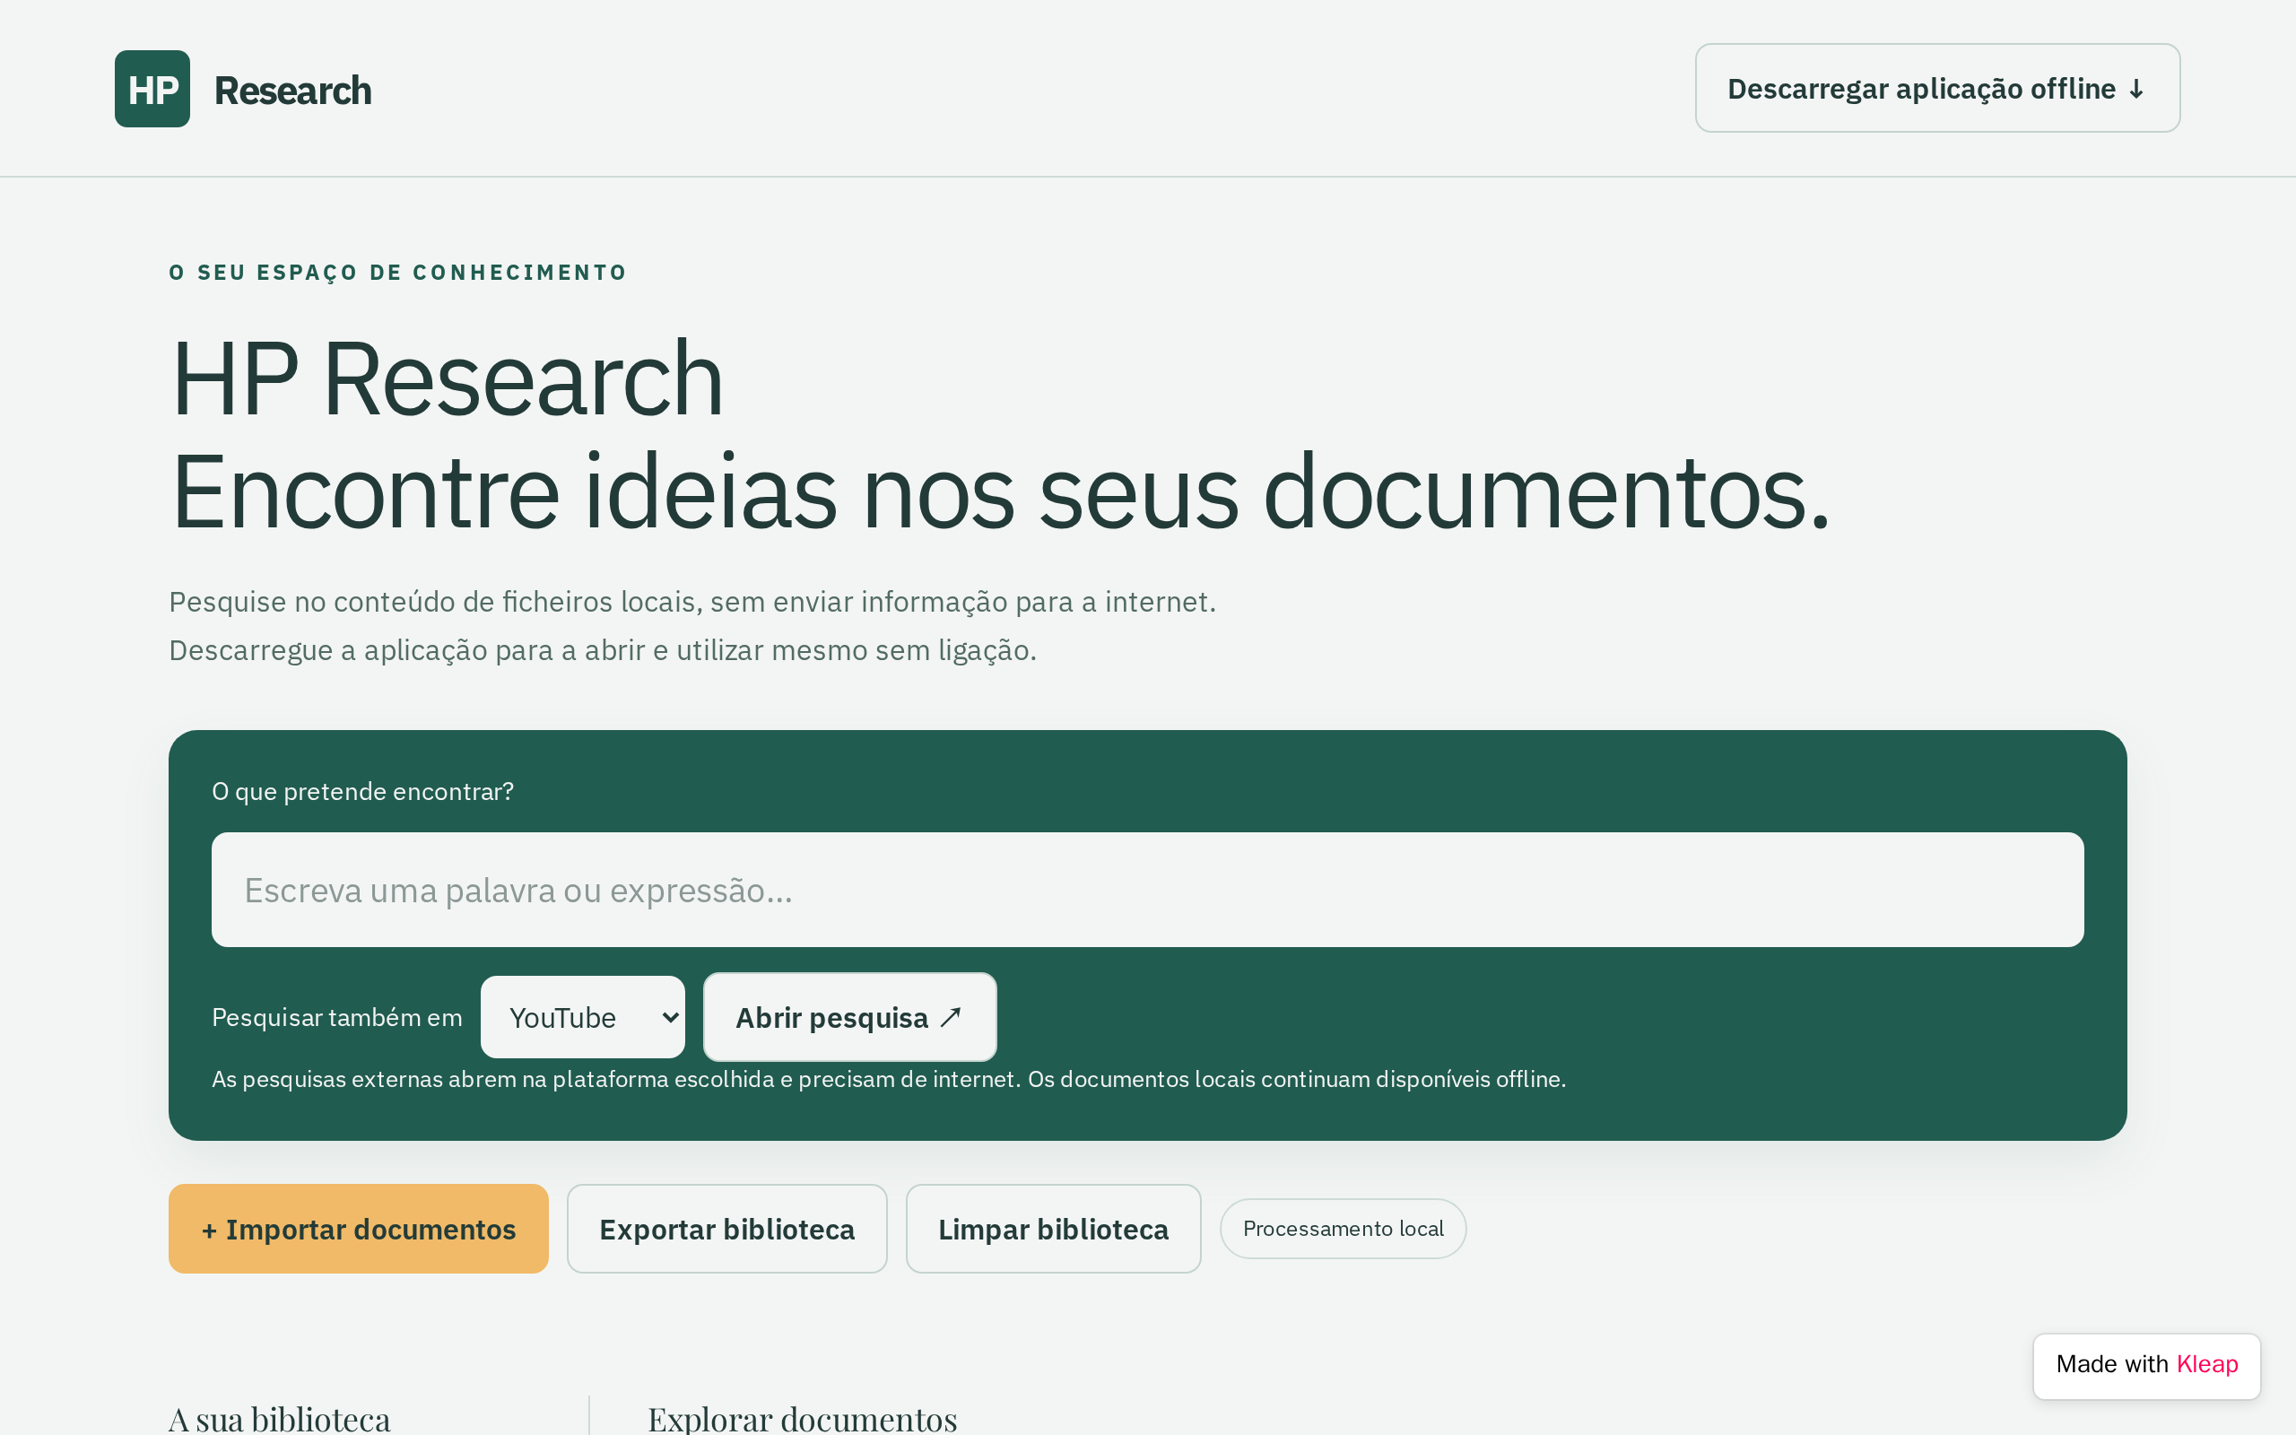Click the external searches note text
2296x1435 pixels.
coord(888,1079)
